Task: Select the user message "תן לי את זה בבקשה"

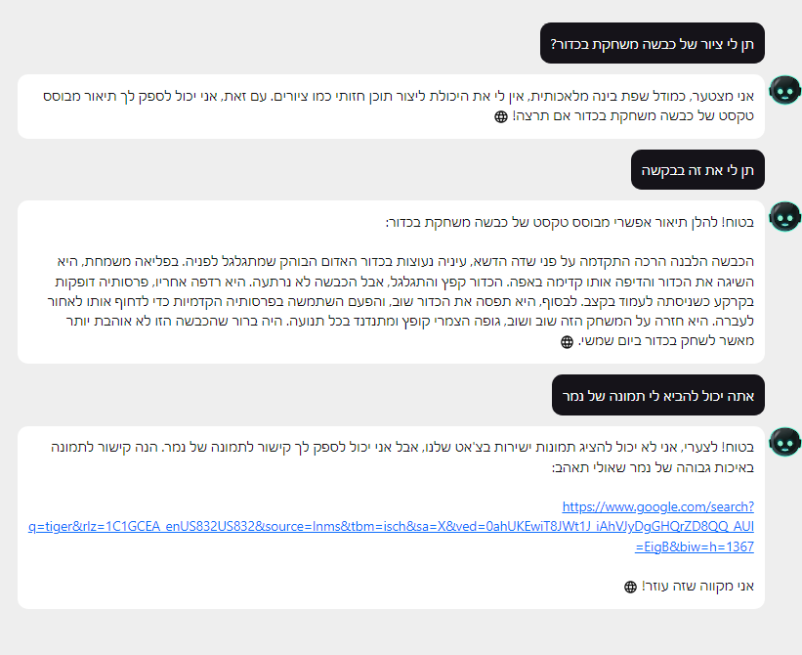Action: click(x=697, y=170)
